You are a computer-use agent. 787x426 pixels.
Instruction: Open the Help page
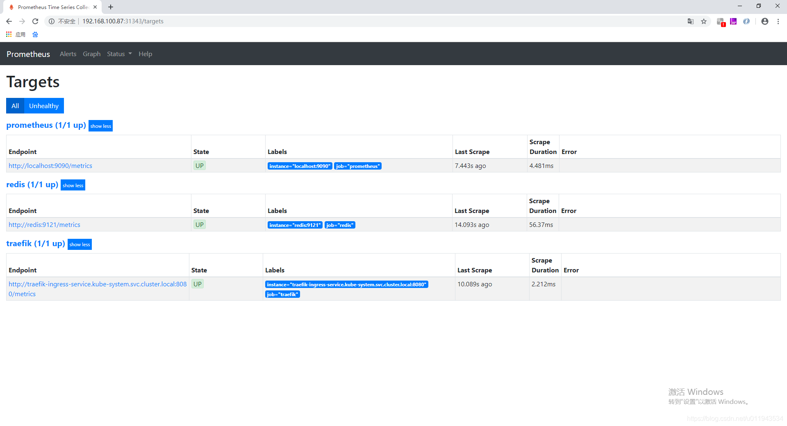tap(145, 54)
